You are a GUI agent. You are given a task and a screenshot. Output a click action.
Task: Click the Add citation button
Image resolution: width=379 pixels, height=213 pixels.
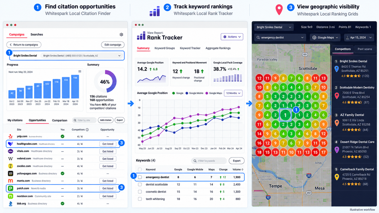[x=105, y=120]
